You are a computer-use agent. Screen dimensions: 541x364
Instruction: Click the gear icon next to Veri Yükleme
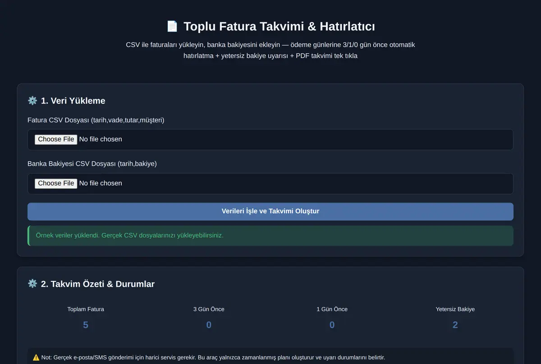(x=32, y=101)
